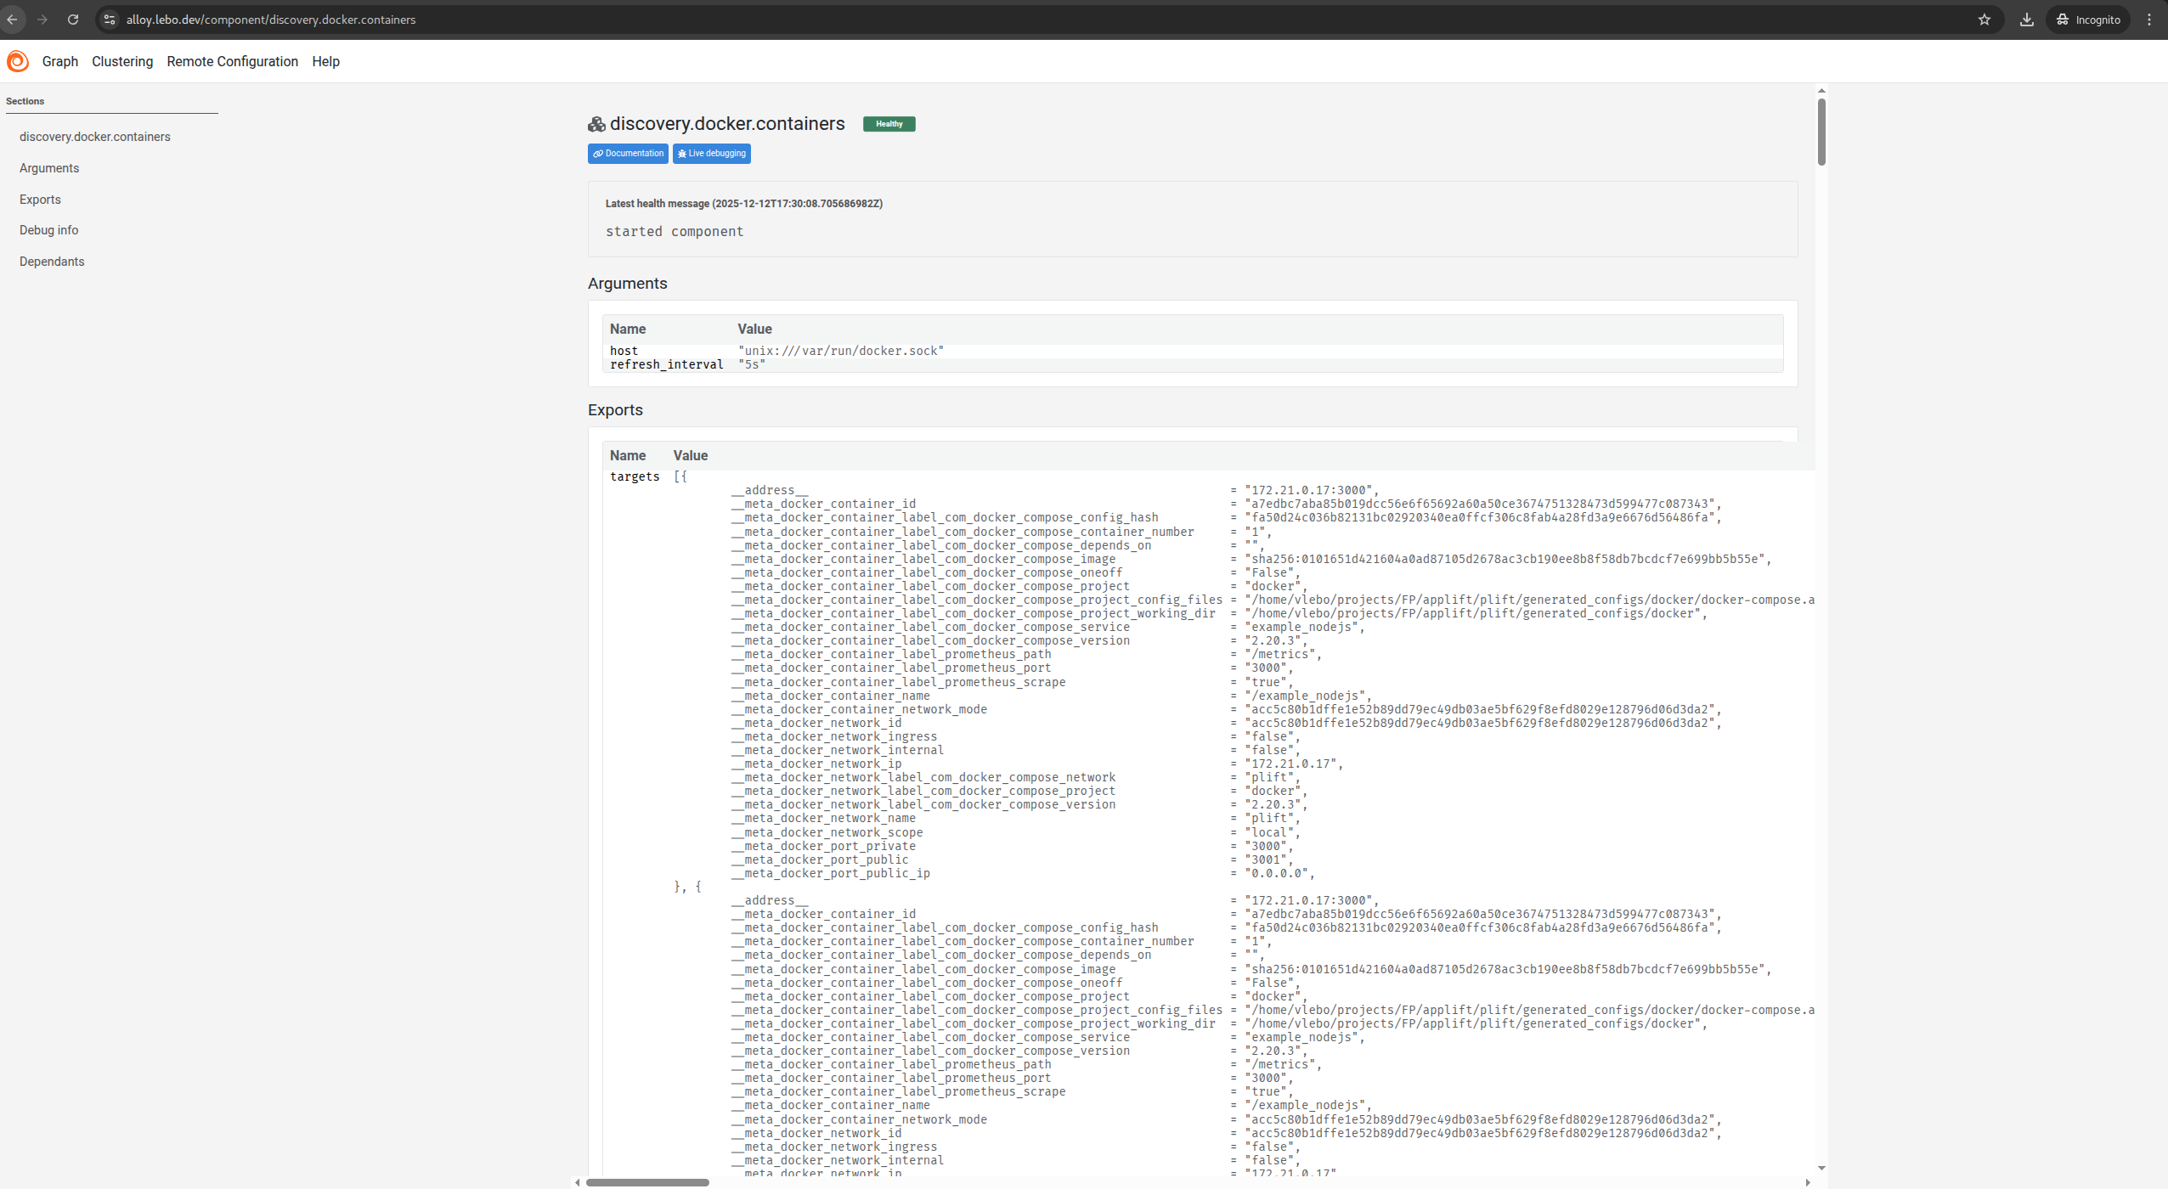Image resolution: width=2168 pixels, height=1189 pixels.
Task: Click the Grafana Alloy logo icon
Action: coord(17,61)
